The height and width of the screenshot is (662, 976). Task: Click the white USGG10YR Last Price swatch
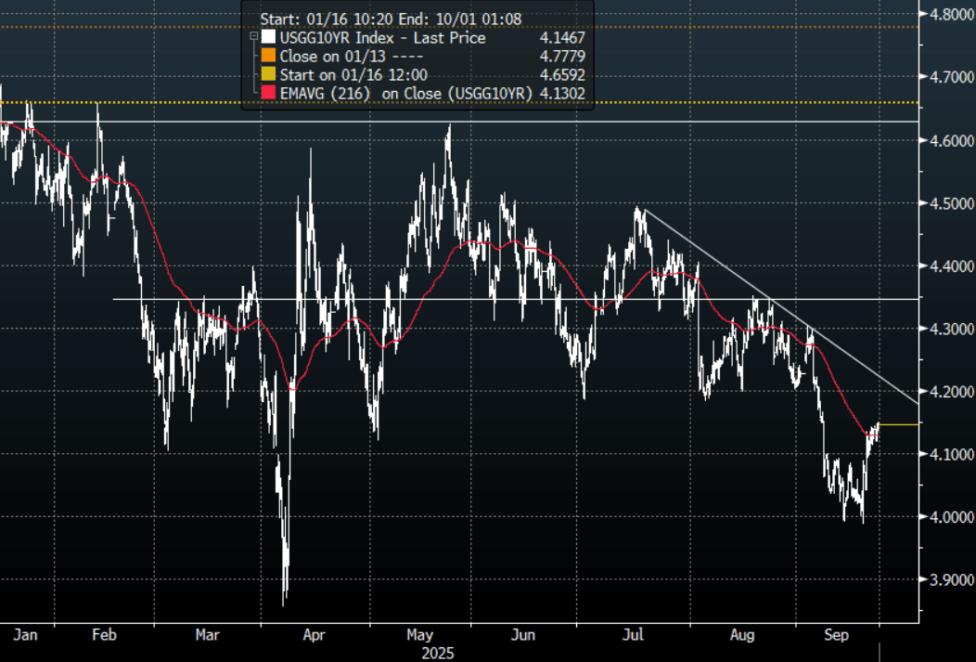269,38
